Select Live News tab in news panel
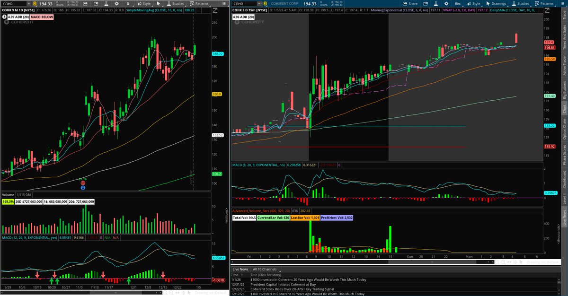 click(x=241, y=269)
